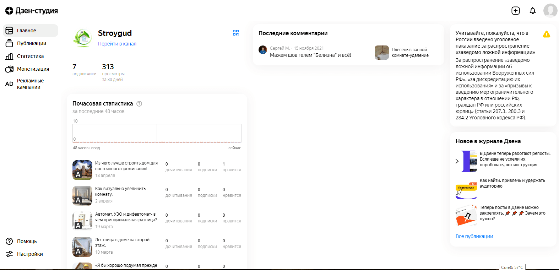
Task: Click the Статистика bar chart icon
Action: (9, 56)
